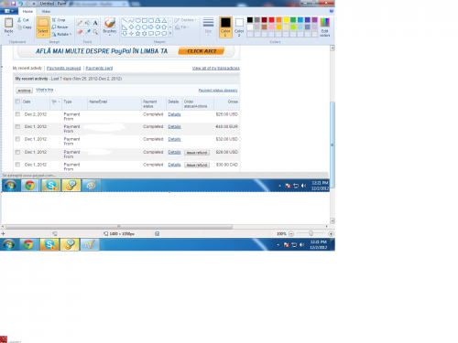
Task: Click the Redo arrow in title bar
Action: [27, 4]
